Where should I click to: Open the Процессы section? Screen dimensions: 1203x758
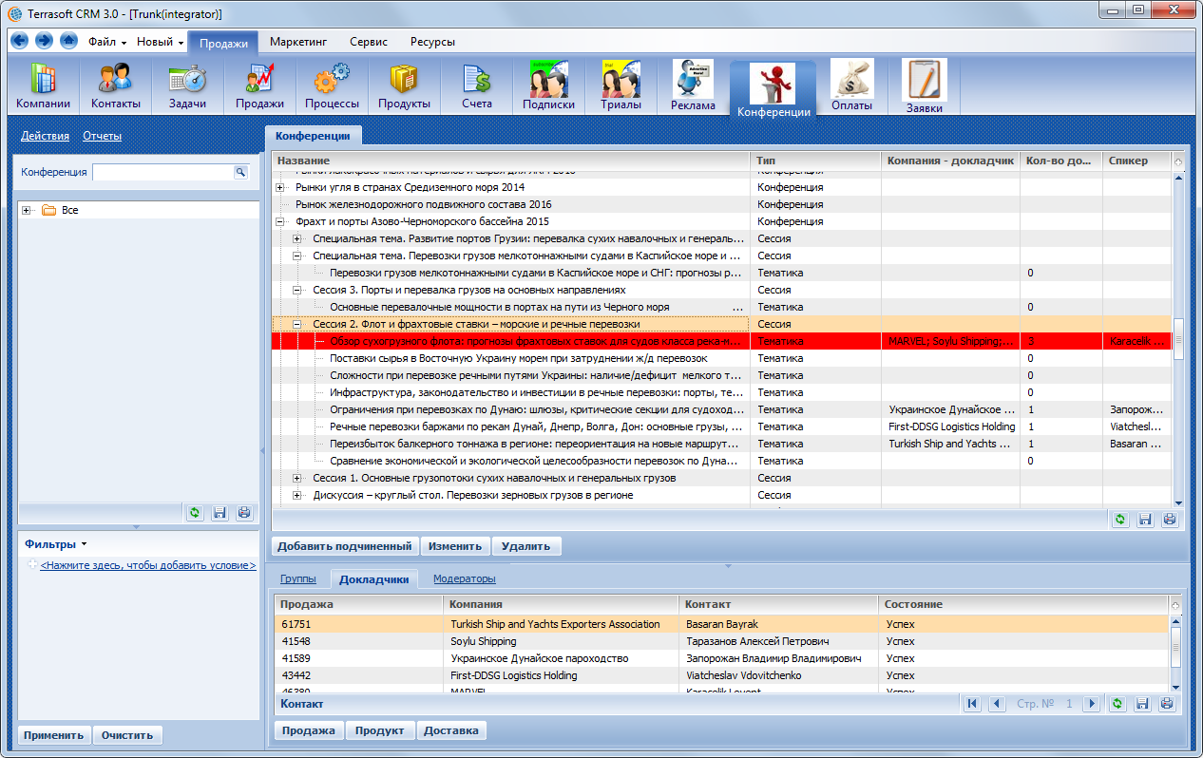(x=332, y=86)
